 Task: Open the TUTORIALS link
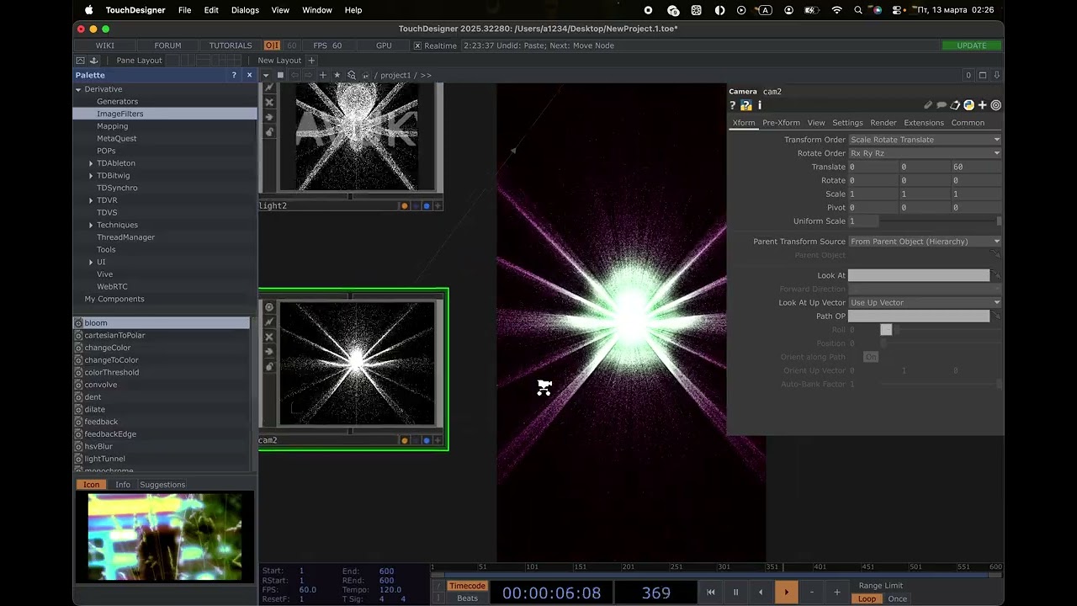(x=231, y=45)
